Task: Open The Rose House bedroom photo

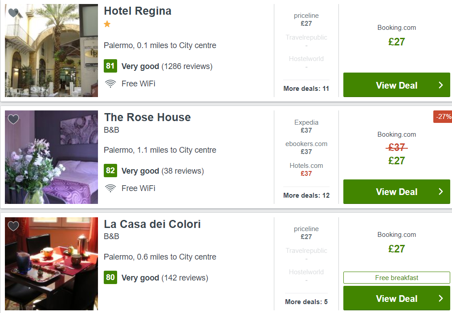Action: pos(51,157)
